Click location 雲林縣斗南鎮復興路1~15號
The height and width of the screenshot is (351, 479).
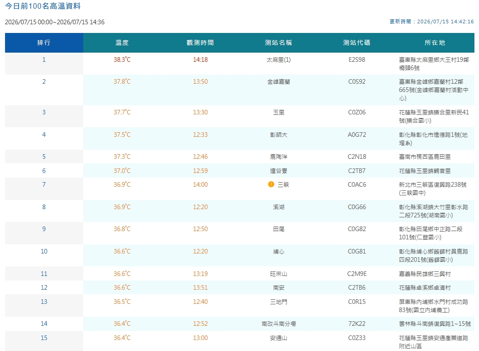[x=435, y=324]
